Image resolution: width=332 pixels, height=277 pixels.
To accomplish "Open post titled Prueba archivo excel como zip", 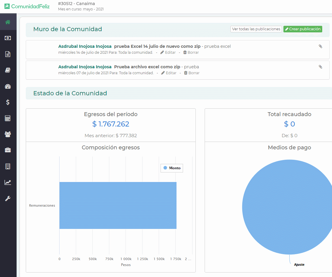I will (x=147, y=67).
